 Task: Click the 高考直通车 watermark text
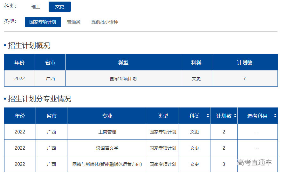[254, 163]
